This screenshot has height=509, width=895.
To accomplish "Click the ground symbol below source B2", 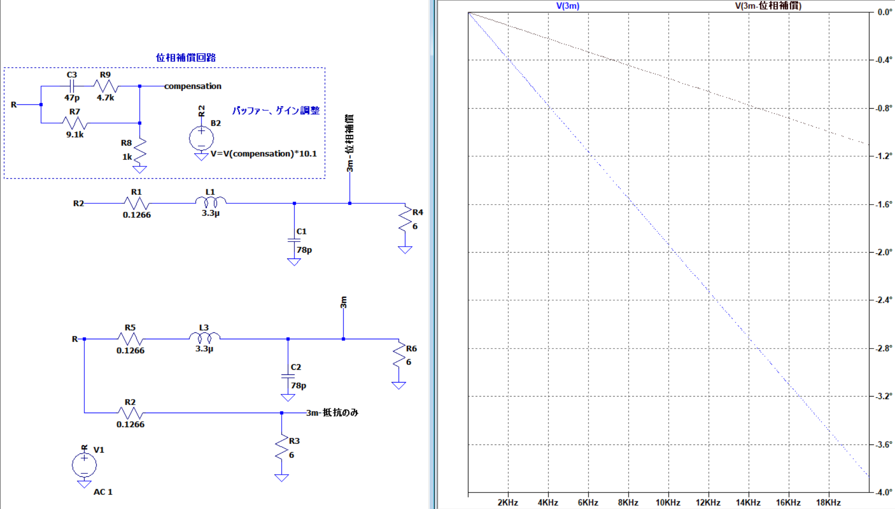I will [201, 157].
